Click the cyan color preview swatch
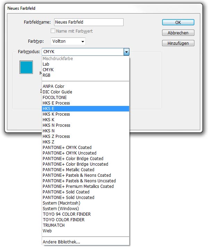 tap(26, 67)
